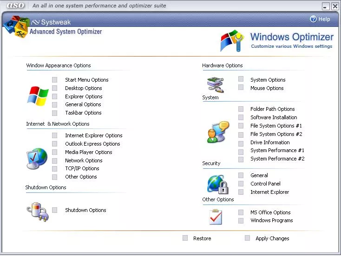Minimize the optimizer window

click(326, 6)
